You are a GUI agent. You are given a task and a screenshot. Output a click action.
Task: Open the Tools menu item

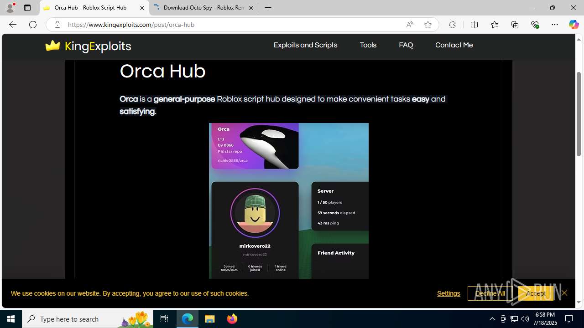[x=368, y=45]
